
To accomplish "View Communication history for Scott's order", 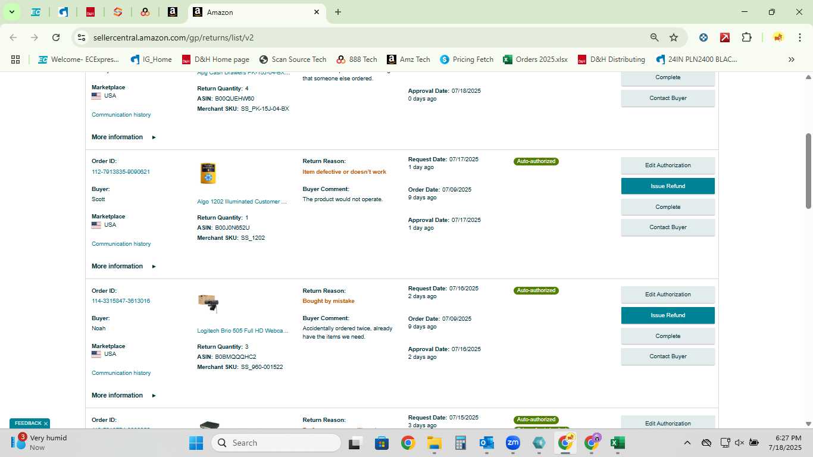I will [121, 244].
